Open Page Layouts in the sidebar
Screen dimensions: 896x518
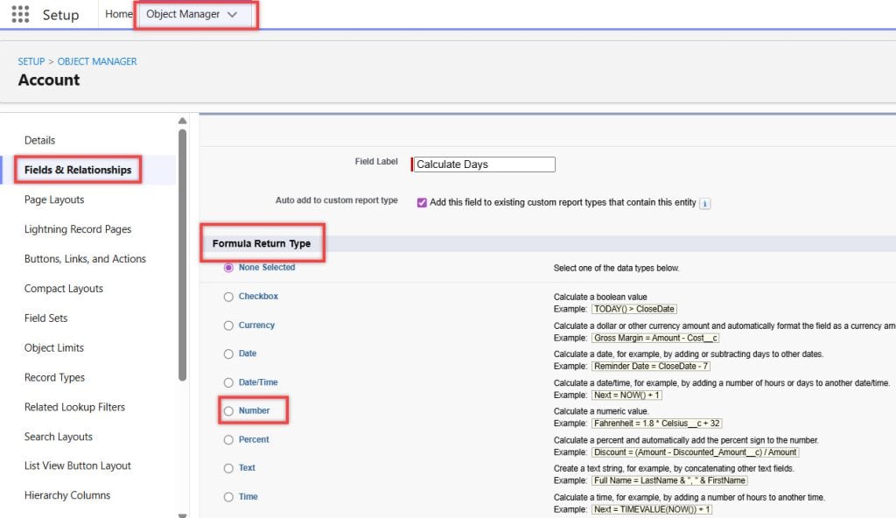pos(54,199)
